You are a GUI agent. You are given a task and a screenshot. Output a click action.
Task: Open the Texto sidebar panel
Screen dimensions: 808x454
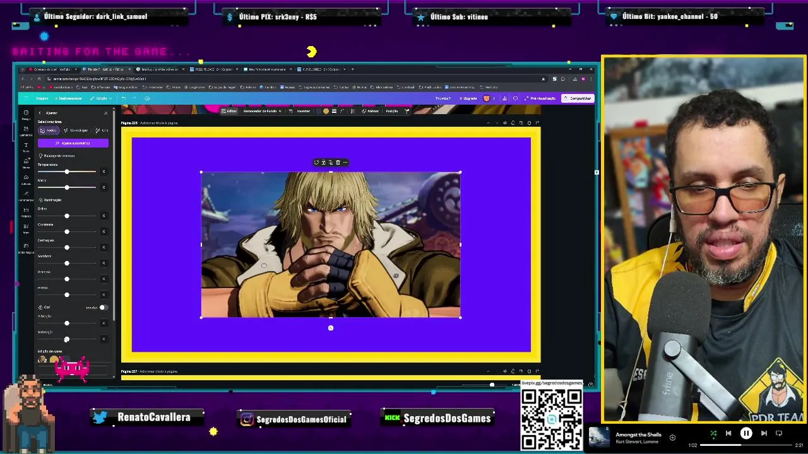point(26,147)
